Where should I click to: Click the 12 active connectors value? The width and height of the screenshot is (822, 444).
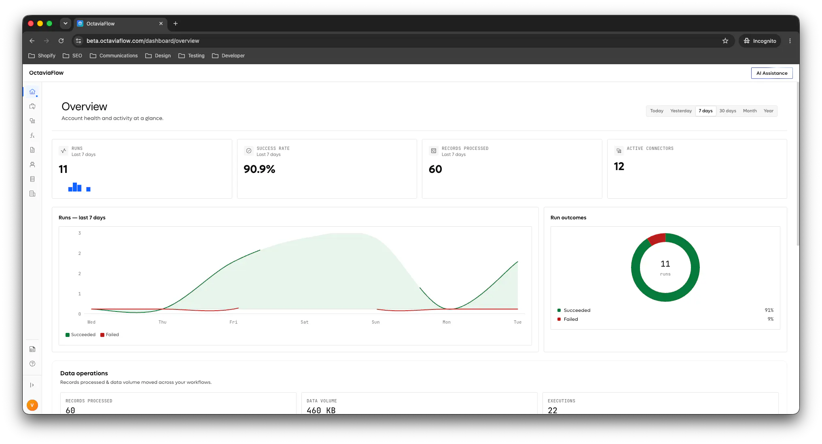click(619, 166)
